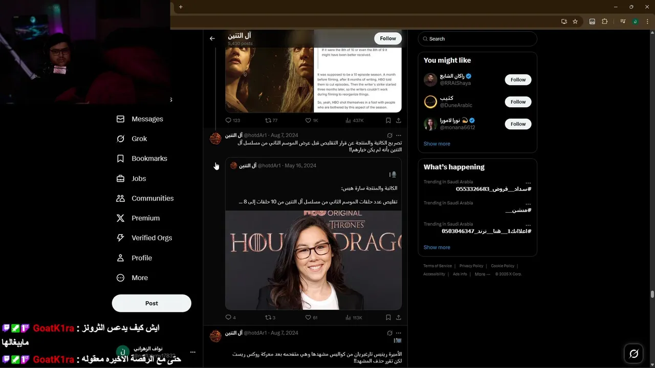Bookmark this page with star icon
655x368 pixels.
(x=575, y=21)
